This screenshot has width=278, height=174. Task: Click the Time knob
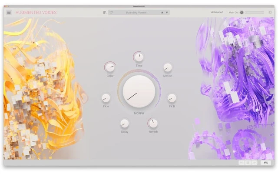click(x=139, y=57)
